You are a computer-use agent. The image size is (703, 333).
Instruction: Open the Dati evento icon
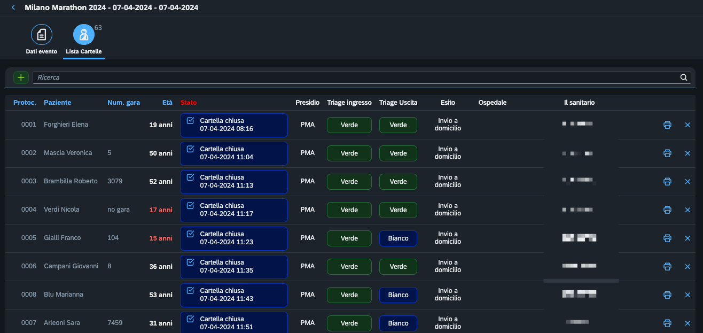(x=42, y=35)
